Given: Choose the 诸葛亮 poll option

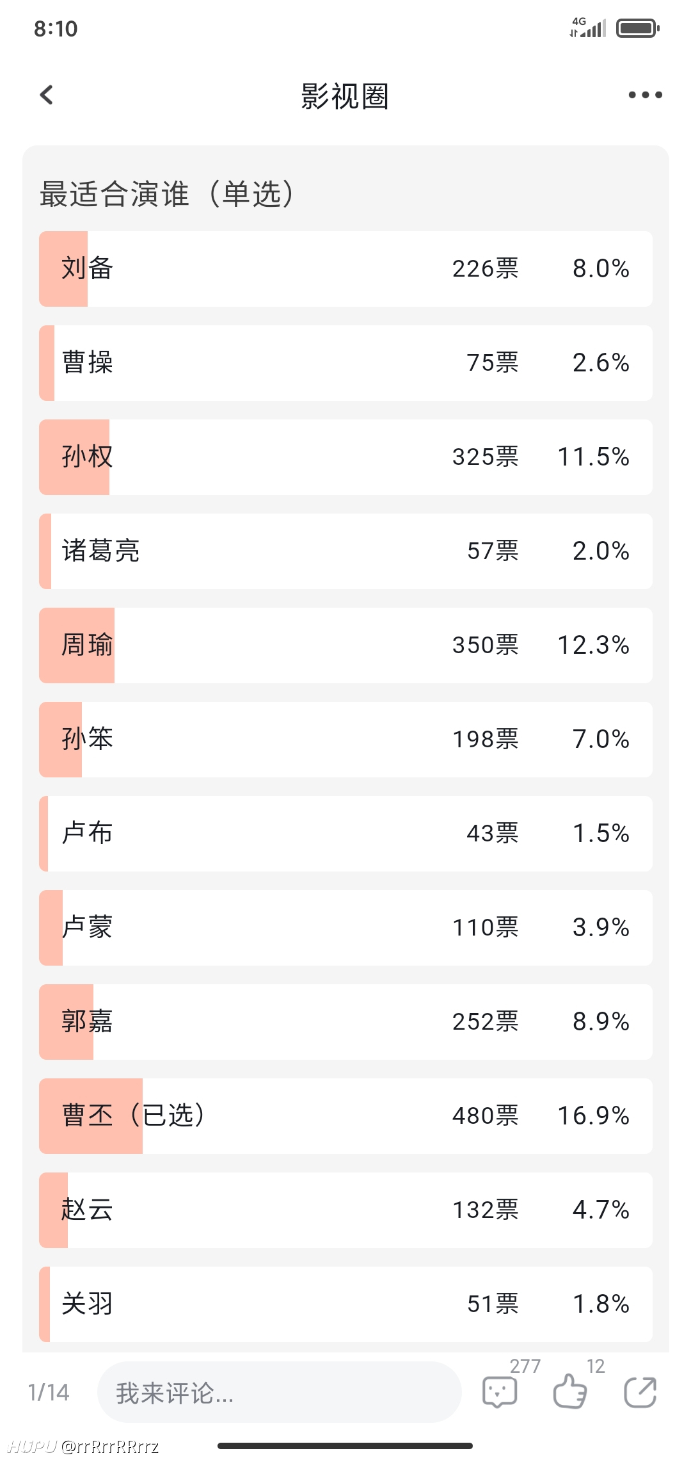Looking at the screenshot, I should click(x=345, y=551).
